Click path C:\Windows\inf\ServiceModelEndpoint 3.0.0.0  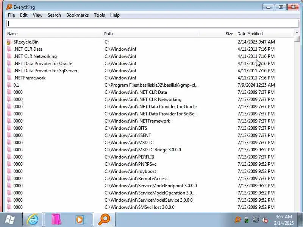(x=151, y=186)
